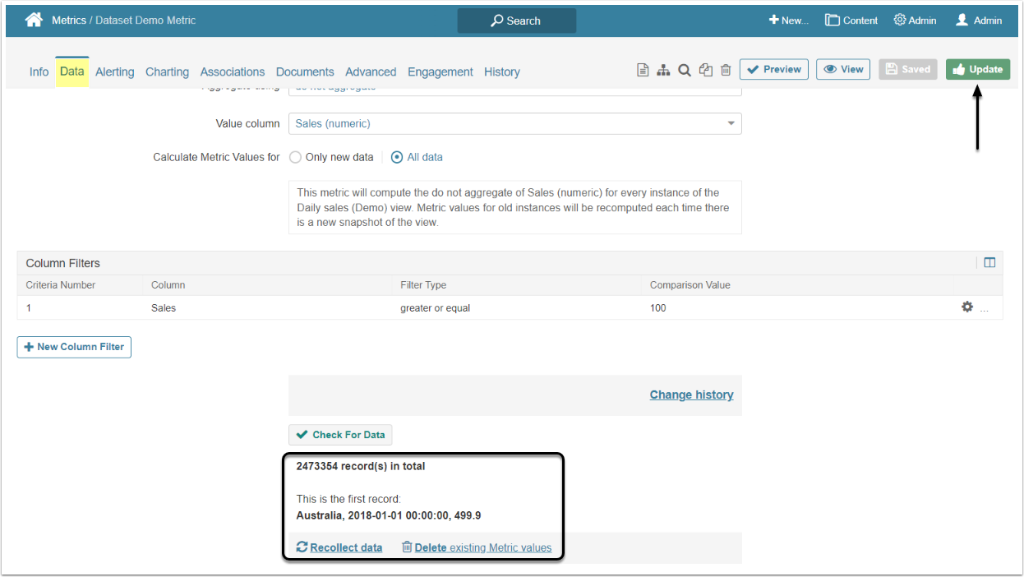1024x577 pixels.
Task: Expand the Value column dropdown
Action: [515, 123]
